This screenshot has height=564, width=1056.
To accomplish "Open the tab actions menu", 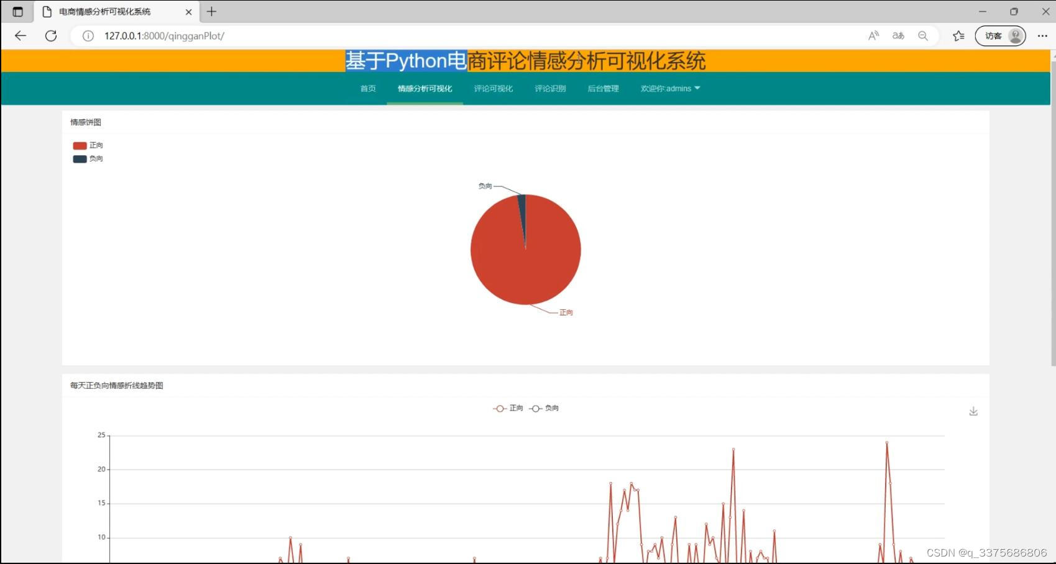I will [x=17, y=12].
